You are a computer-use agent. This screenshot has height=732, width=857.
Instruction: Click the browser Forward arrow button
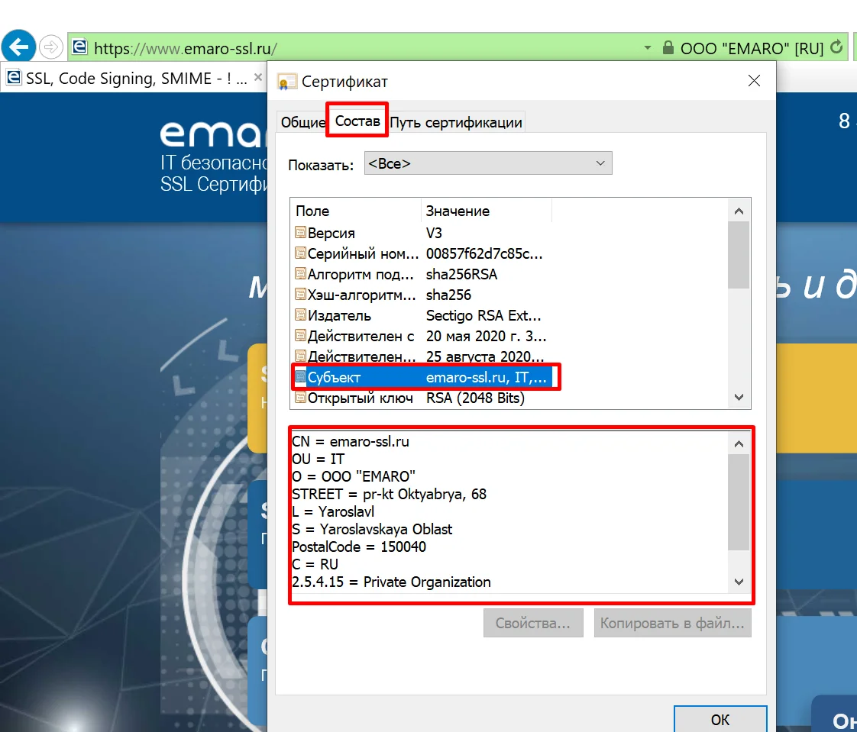[51, 47]
